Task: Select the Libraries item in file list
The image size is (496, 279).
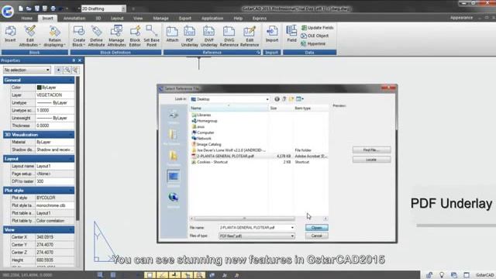Action: (201, 115)
